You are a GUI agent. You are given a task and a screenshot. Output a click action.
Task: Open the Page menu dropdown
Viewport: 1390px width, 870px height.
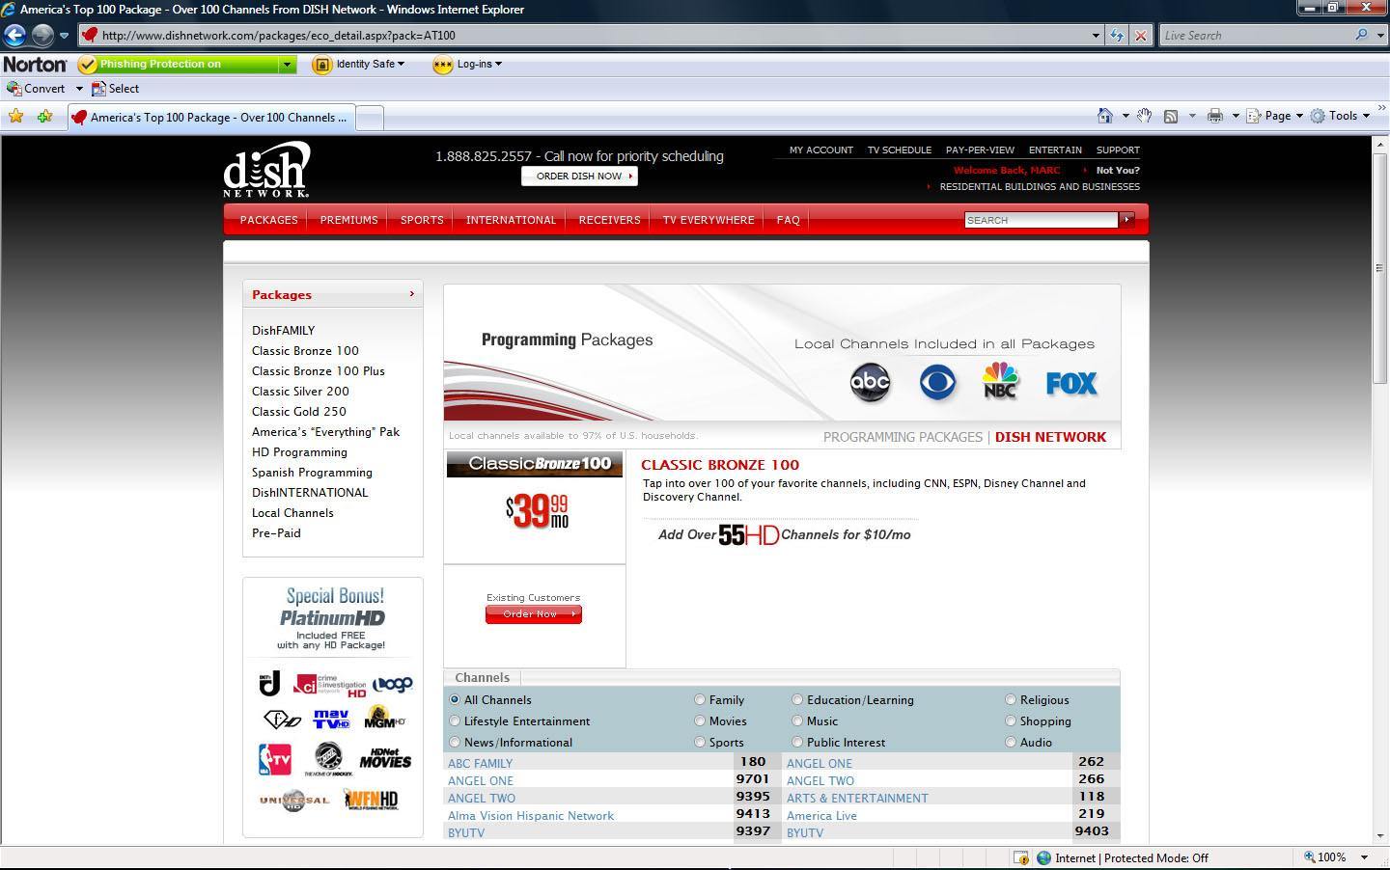(1299, 116)
